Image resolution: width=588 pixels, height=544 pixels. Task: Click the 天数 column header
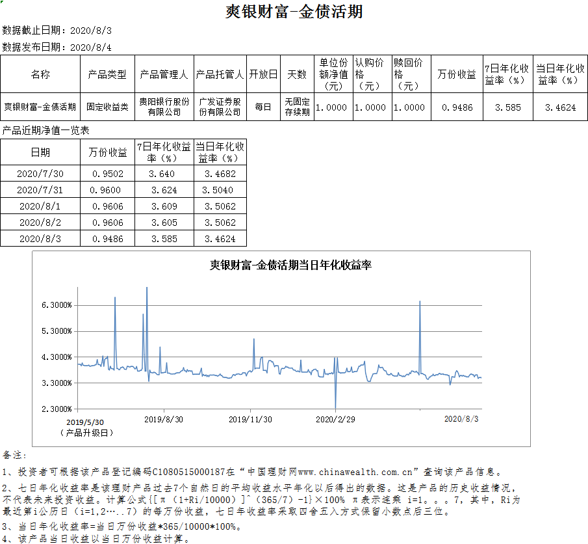297,74
